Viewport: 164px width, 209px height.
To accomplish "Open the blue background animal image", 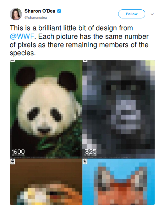I will [118, 182].
